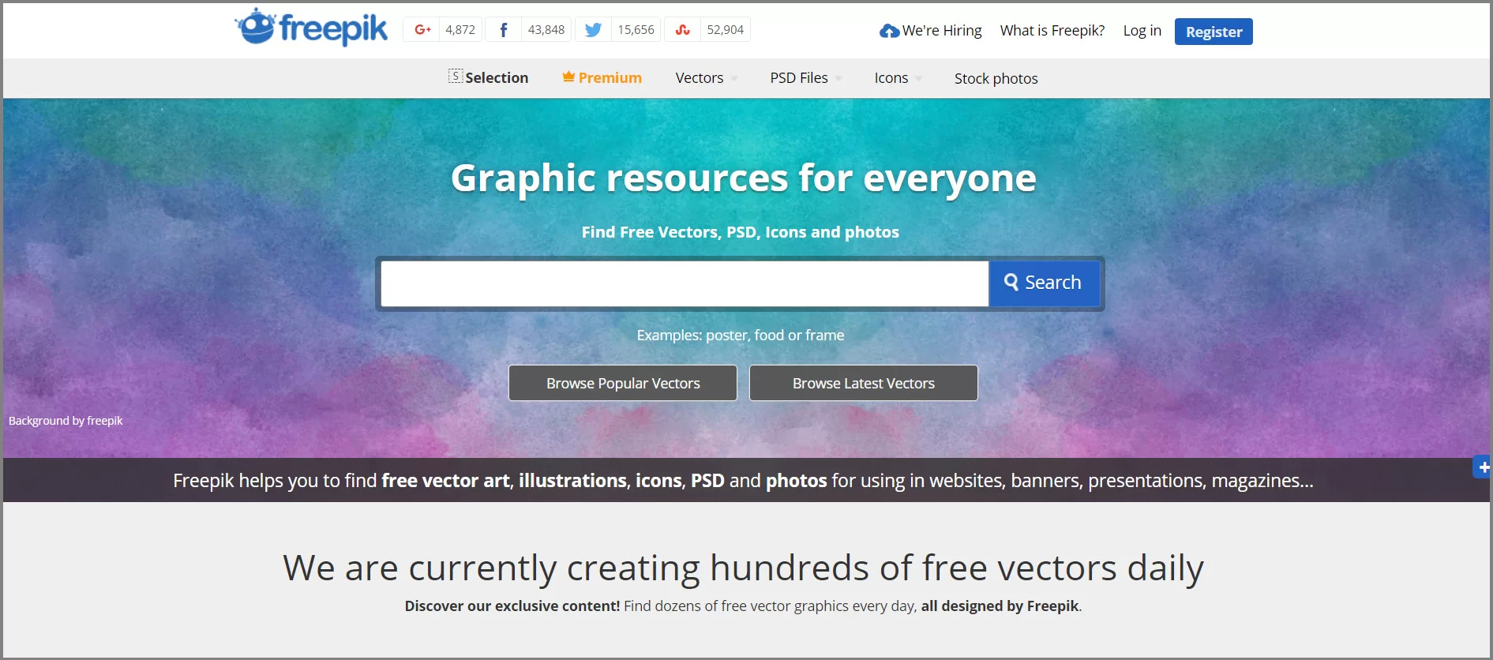Click the cloud icon beside We're Hiring
Viewport: 1493px width, 660px height.
click(889, 31)
